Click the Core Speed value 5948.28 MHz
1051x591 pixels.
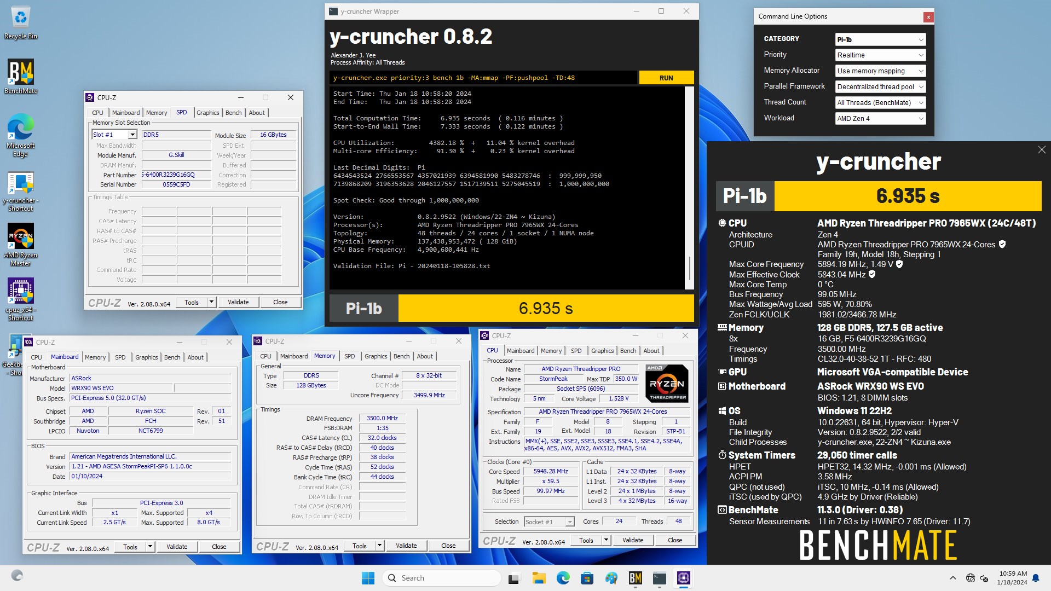pyautogui.click(x=551, y=471)
